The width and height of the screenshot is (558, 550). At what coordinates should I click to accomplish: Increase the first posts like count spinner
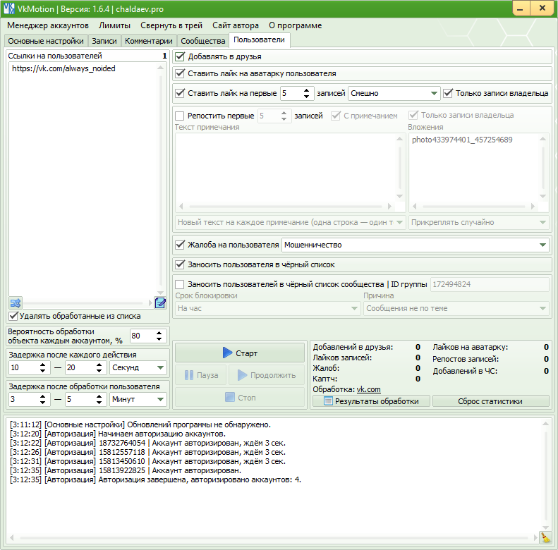[308, 90]
